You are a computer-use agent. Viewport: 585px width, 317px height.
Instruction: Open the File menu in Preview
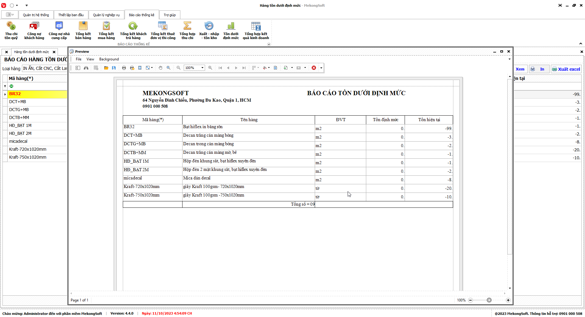(x=79, y=59)
